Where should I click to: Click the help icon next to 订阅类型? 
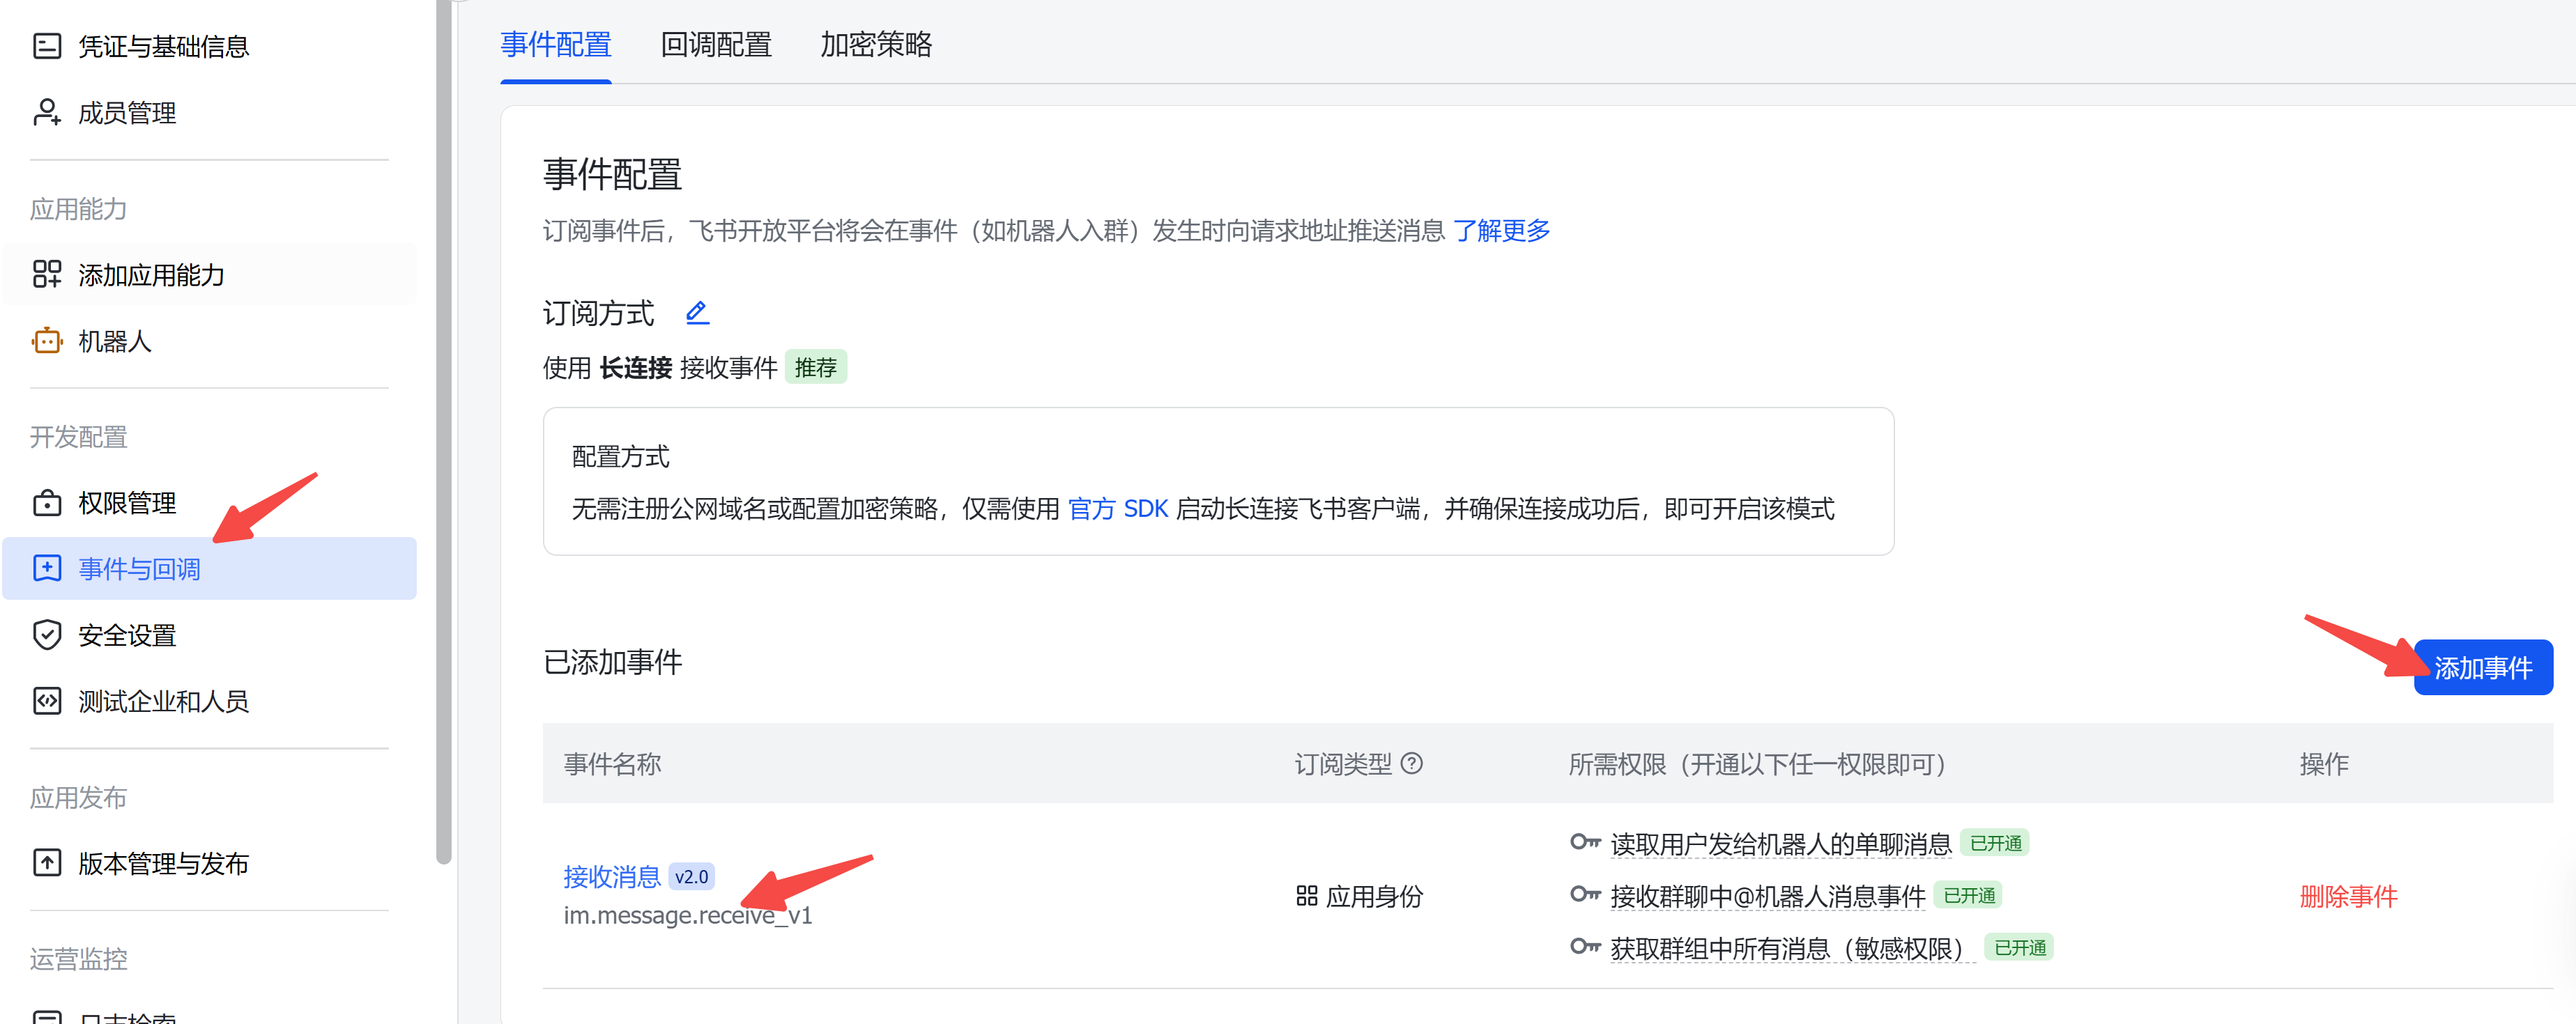click(1411, 764)
